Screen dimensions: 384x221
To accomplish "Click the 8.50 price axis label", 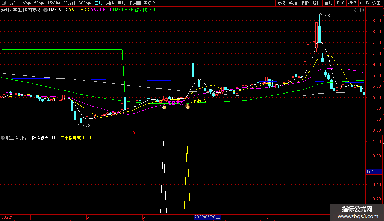I will click(377, 21).
